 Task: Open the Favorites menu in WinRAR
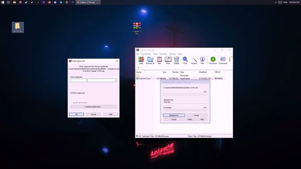[163, 54]
